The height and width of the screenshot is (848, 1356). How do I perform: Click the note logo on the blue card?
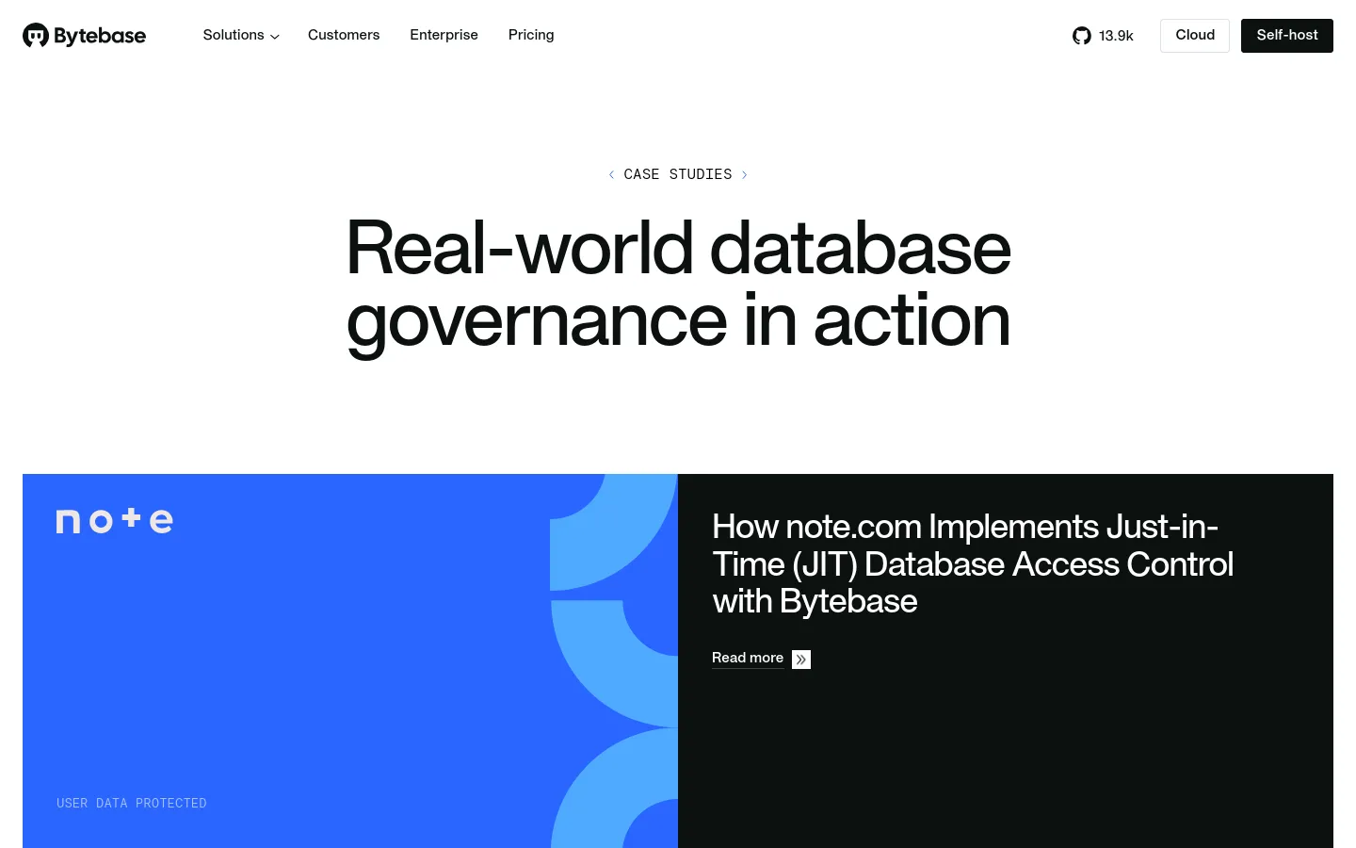(115, 520)
